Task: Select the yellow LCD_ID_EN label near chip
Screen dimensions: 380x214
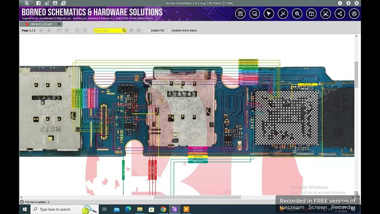Action: pos(308,84)
